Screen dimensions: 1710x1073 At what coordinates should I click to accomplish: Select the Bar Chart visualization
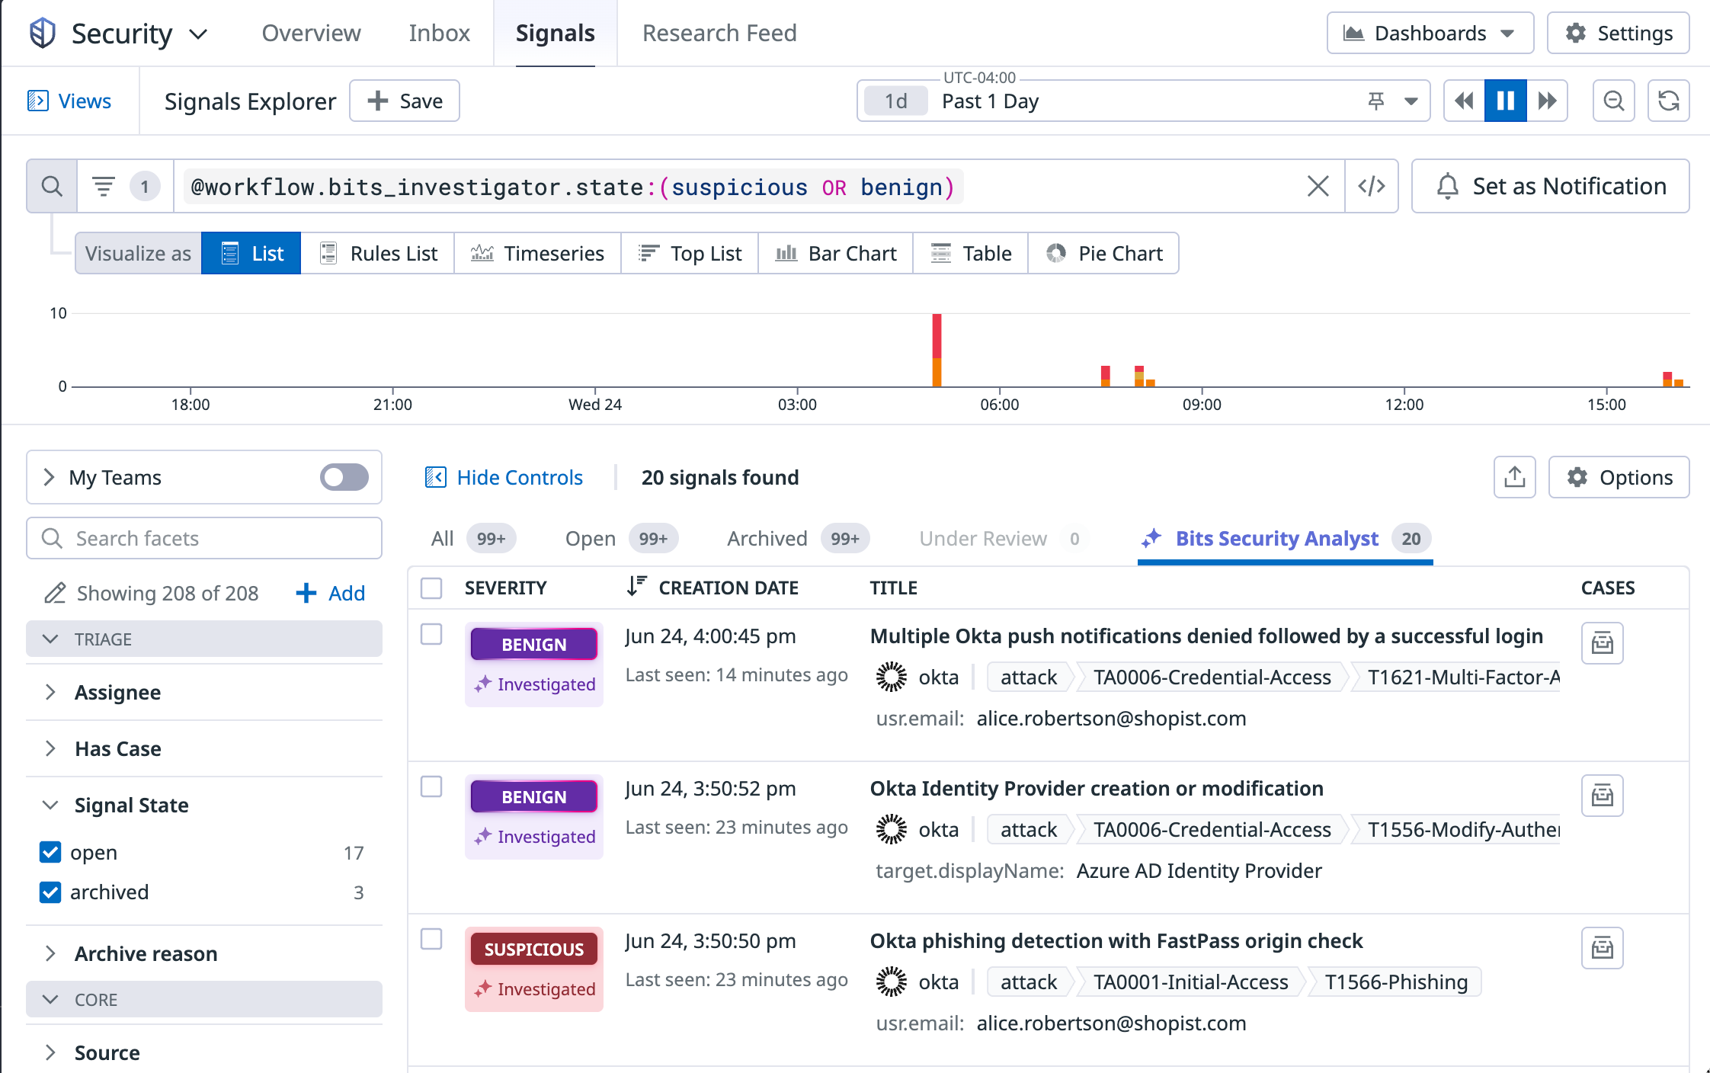pos(836,254)
